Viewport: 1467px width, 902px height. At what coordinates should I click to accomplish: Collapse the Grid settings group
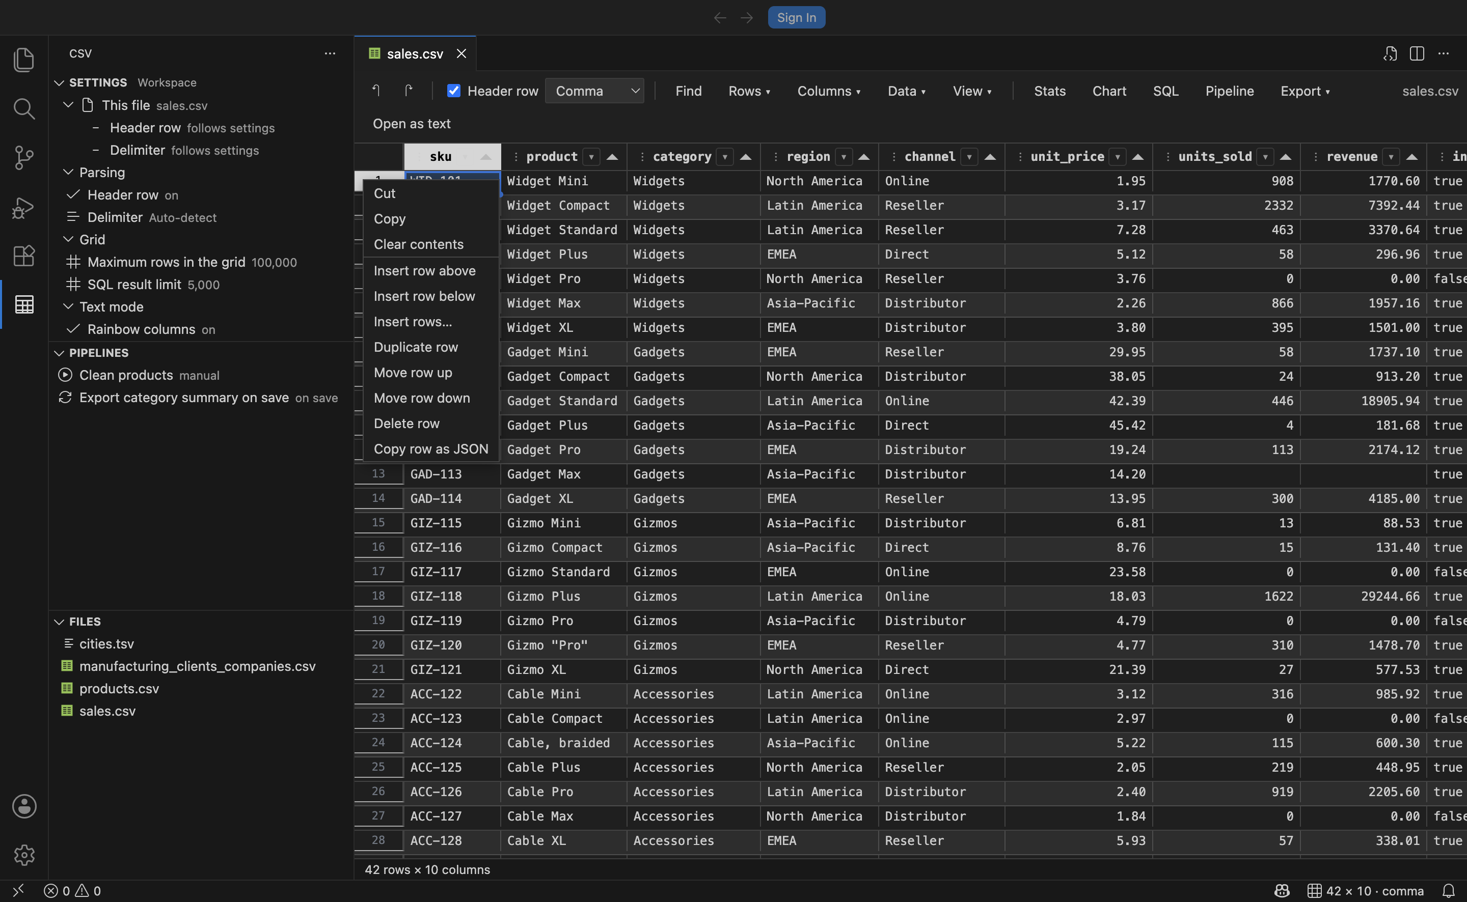(69, 239)
